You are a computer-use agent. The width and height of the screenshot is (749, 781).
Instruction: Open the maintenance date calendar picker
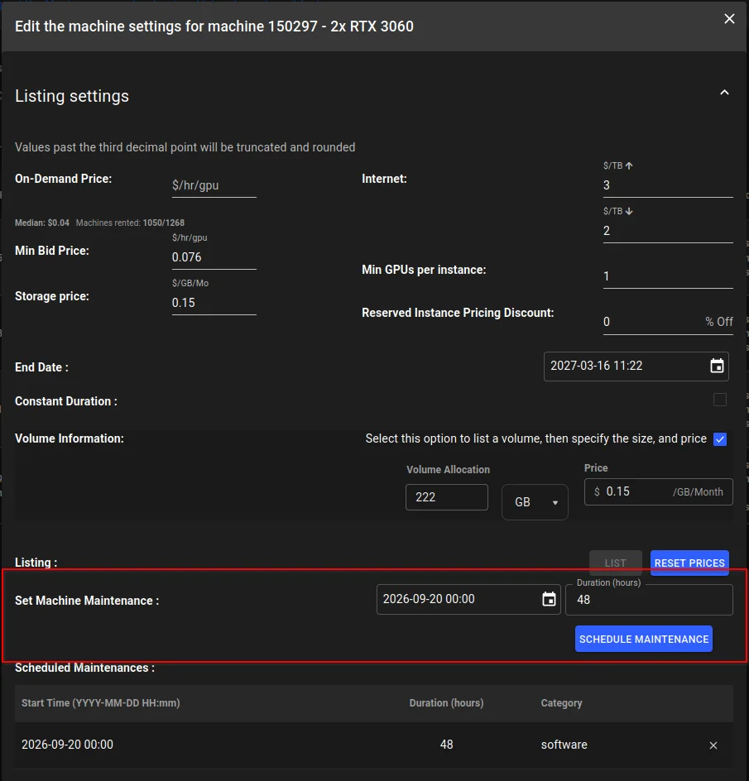click(x=549, y=599)
